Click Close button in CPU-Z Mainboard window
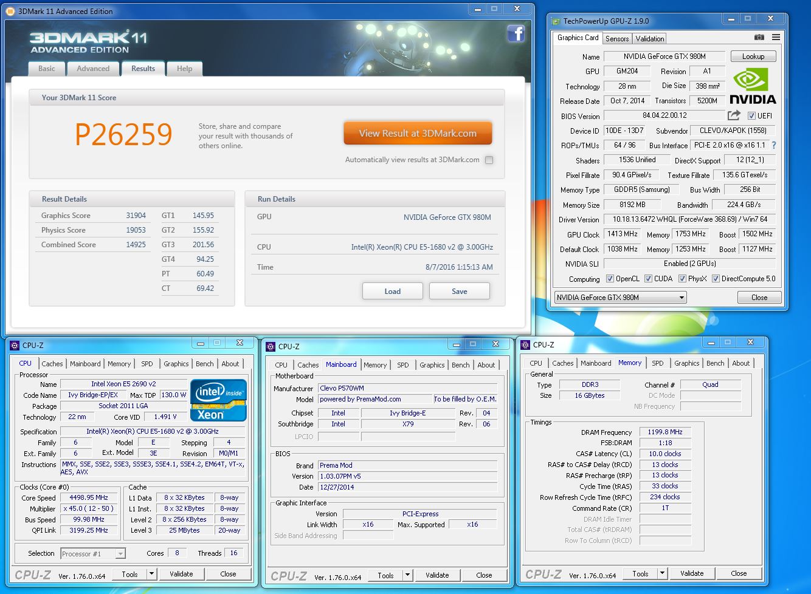Screen dimensions: 811x594 tap(484, 575)
